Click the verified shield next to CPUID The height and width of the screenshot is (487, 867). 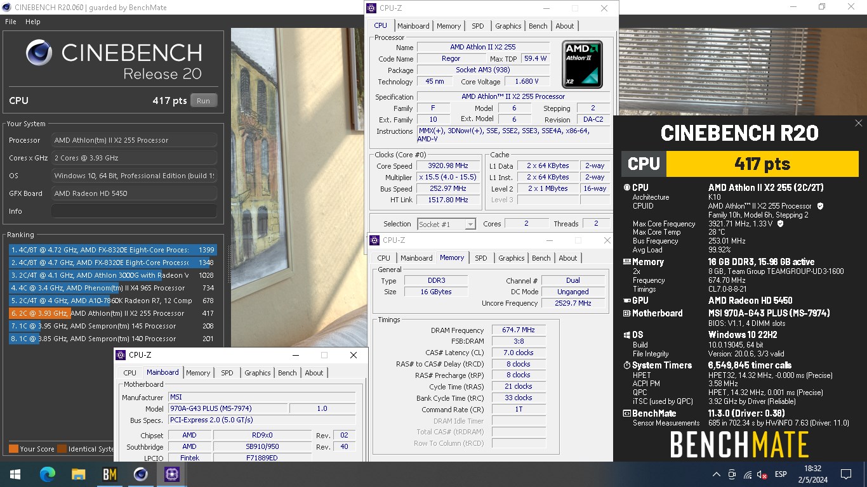pyautogui.click(x=820, y=206)
